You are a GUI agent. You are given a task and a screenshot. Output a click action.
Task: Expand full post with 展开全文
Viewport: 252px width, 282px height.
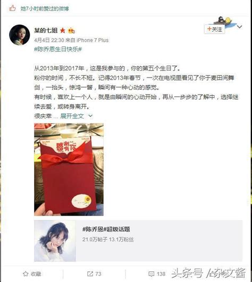click(x=72, y=116)
